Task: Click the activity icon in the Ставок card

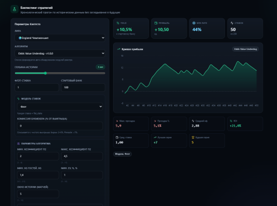Action: 232,23
